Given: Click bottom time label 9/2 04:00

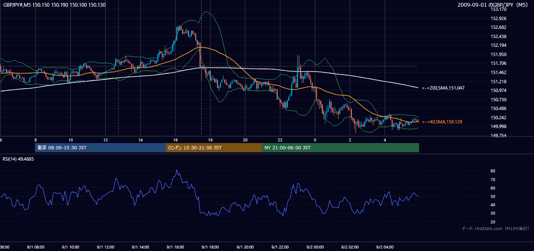Looking at the screenshot, I should pos(385,247).
